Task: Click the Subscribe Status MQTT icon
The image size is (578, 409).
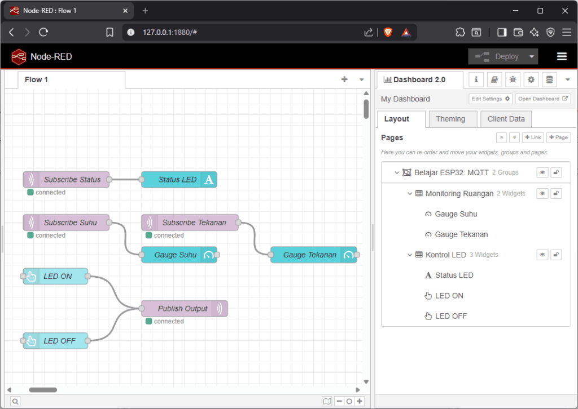Action: tap(31, 180)
